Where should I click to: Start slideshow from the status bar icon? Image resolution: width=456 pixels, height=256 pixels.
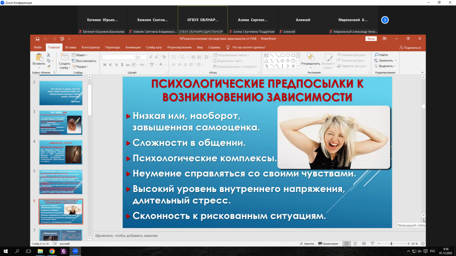[x=373, y=244]
